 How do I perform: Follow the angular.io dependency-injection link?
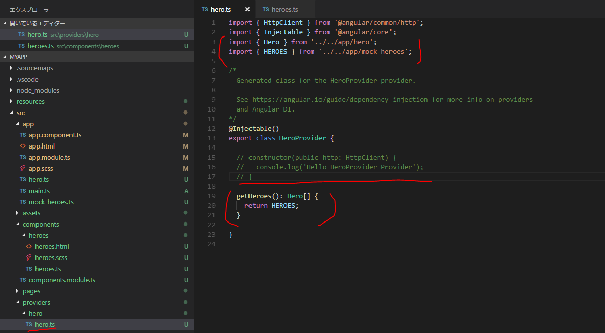coord(340,100)
